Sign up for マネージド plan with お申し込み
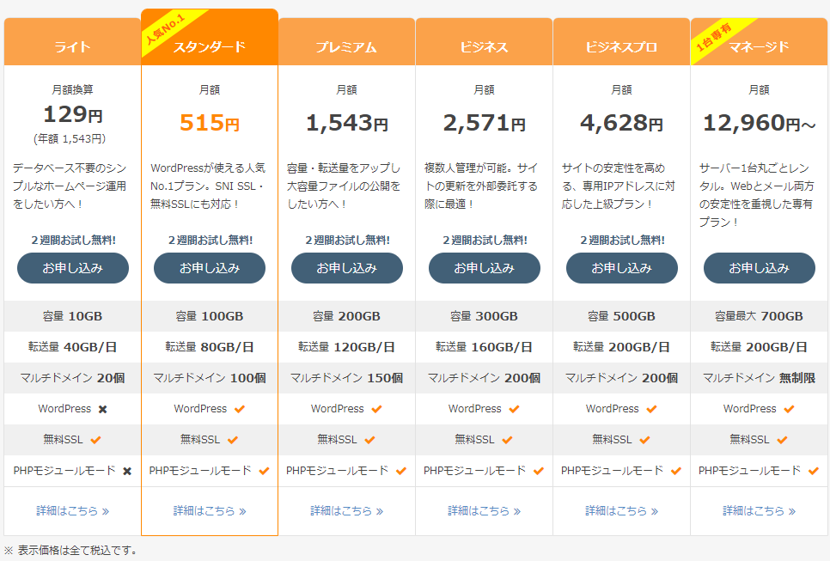Viewport: 830px width, 561px height. click(759, 268)
